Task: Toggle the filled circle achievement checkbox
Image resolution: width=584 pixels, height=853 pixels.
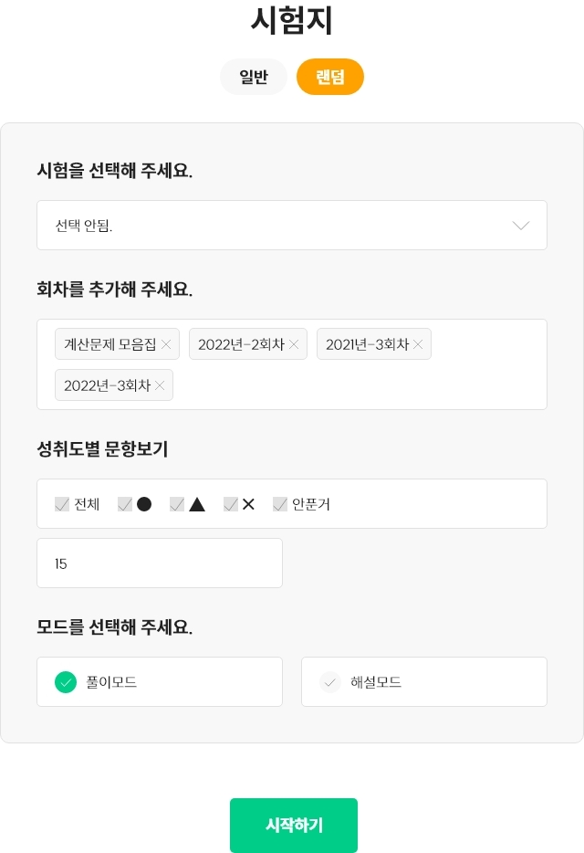Action: tap(125, 504)
